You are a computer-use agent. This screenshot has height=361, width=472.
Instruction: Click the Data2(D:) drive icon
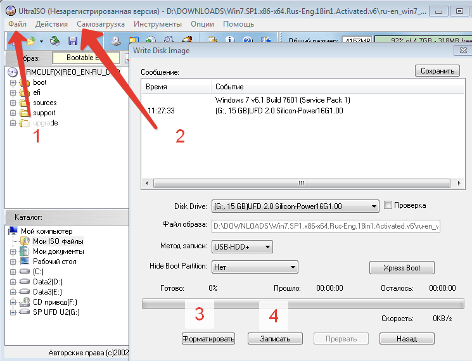pyautogui.click(x=24, y=282)
